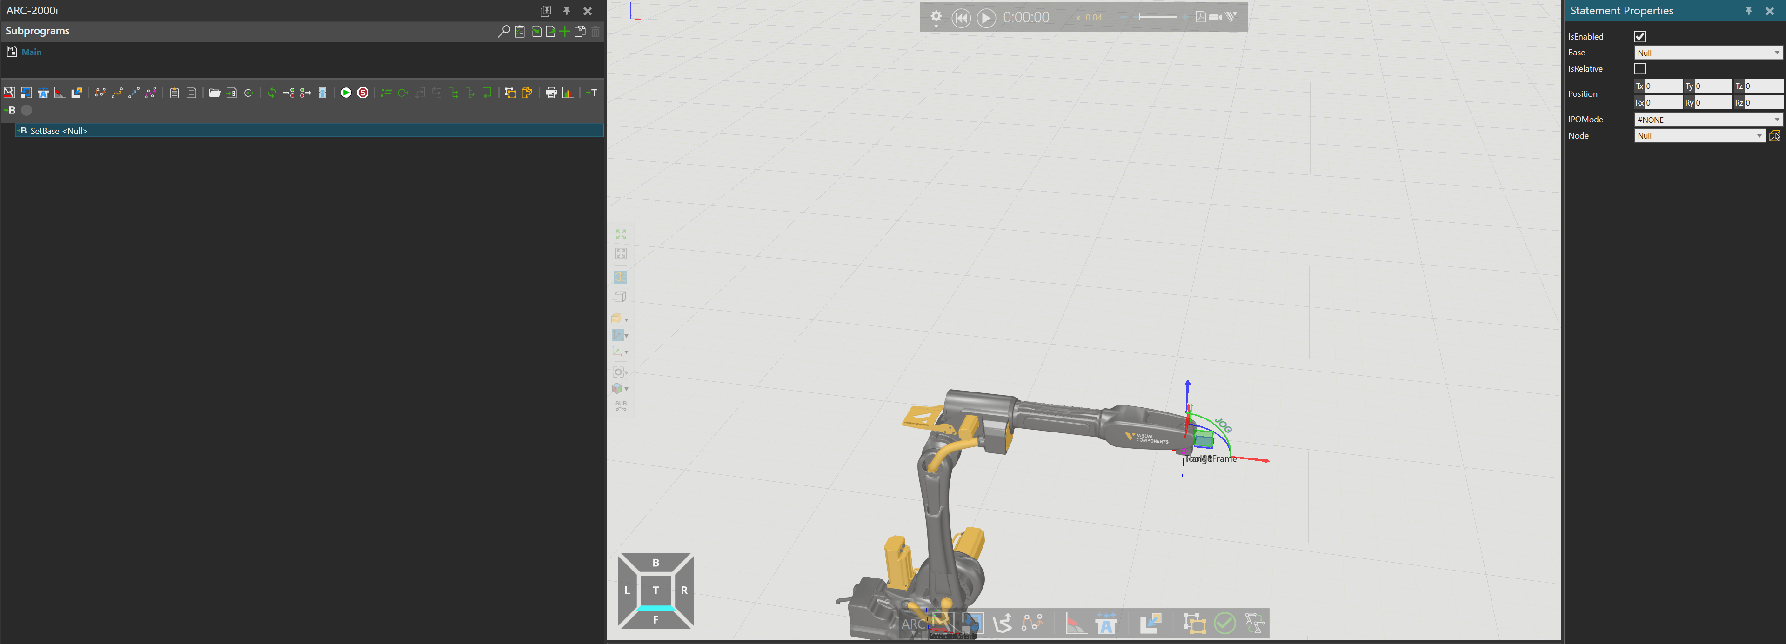1786x644 pixels.
Task: Click the set tool arrow-T icon
Action: [x=591, y=93]
